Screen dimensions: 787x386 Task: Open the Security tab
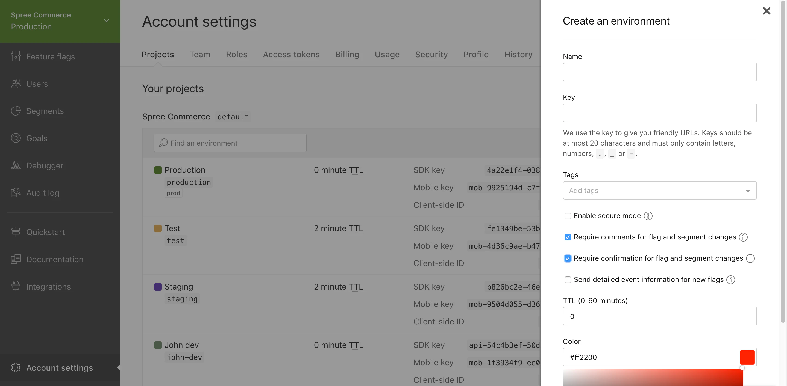(431, 54)
